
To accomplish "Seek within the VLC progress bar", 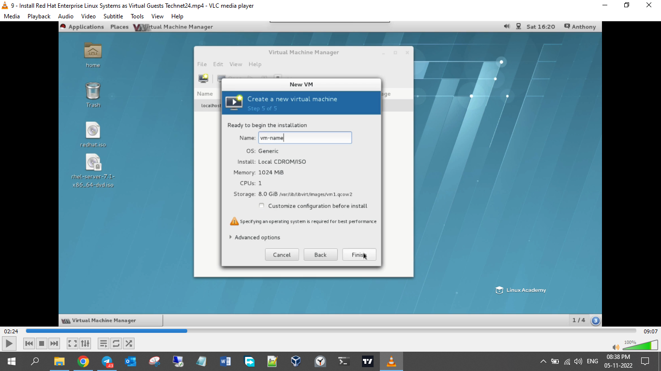I will click(331, 331).
